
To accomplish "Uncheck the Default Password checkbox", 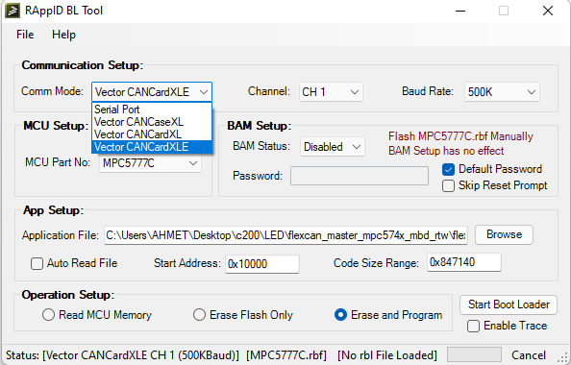I will coord(448,169).
